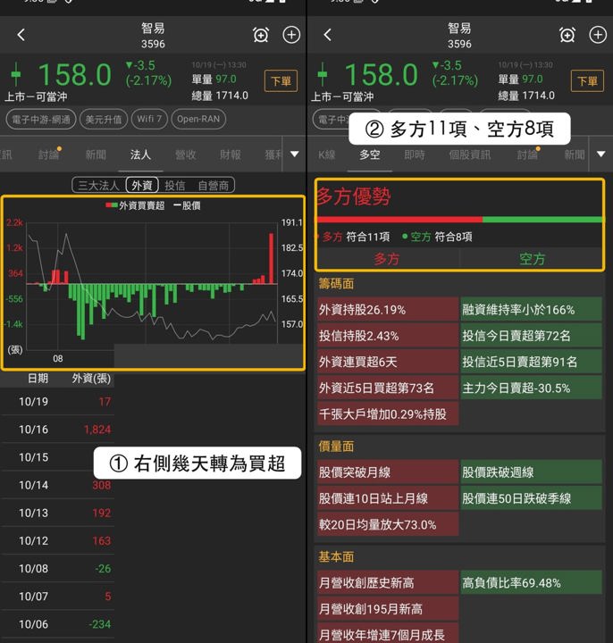The height and width of the screenshot is (643, 613).
Task: Switch to 討論 tab on left screen
Action: [49, 154]
